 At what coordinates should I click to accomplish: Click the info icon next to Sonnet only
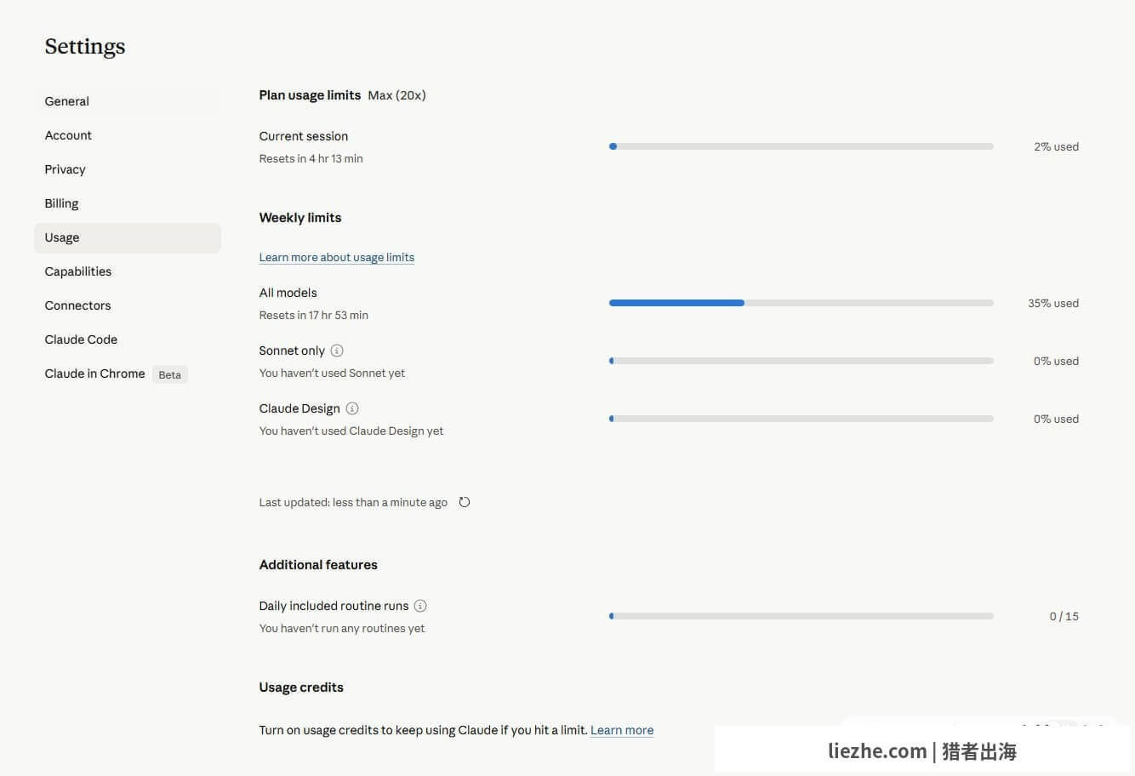pos(337,351)
